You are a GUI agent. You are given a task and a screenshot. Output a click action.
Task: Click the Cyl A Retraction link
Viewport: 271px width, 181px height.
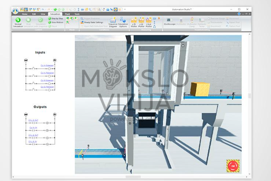click(47, 73)
